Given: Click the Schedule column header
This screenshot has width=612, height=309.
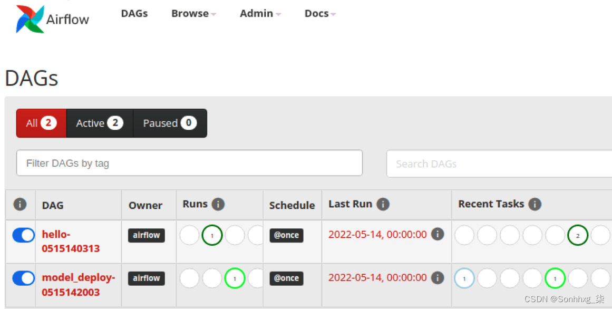Looking at the screenshot, I should click(x=292, y=205).
